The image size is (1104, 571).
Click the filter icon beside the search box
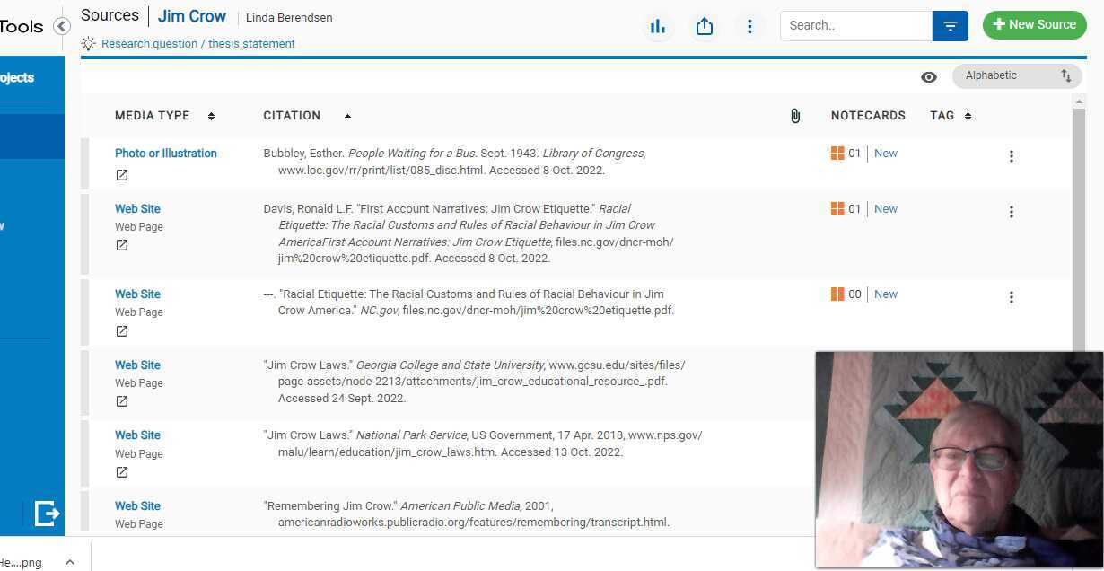950,25
